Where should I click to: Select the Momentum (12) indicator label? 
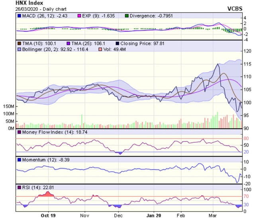[37, 159]
